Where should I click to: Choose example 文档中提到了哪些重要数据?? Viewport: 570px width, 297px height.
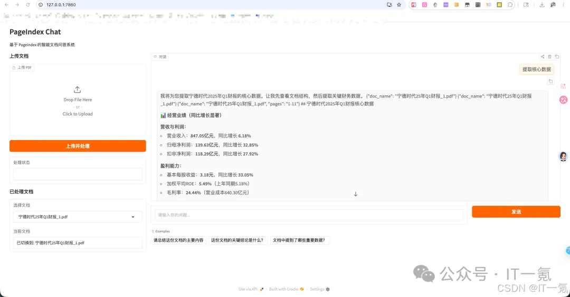pyautogui.click(x=299, y=240)
